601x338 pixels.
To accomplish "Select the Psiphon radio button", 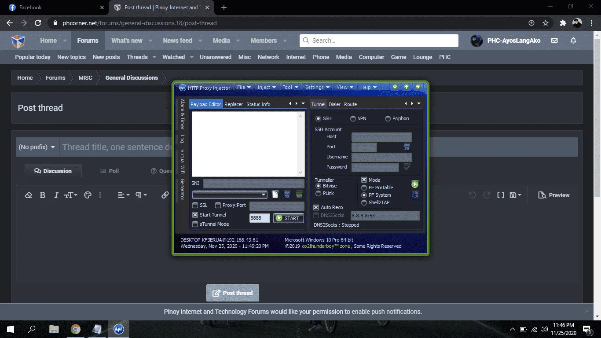I will pos(388,118).
